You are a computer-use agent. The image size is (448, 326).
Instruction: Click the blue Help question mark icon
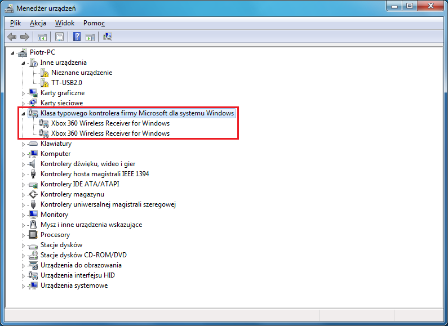pyautogui.click(x=77, y=37)
